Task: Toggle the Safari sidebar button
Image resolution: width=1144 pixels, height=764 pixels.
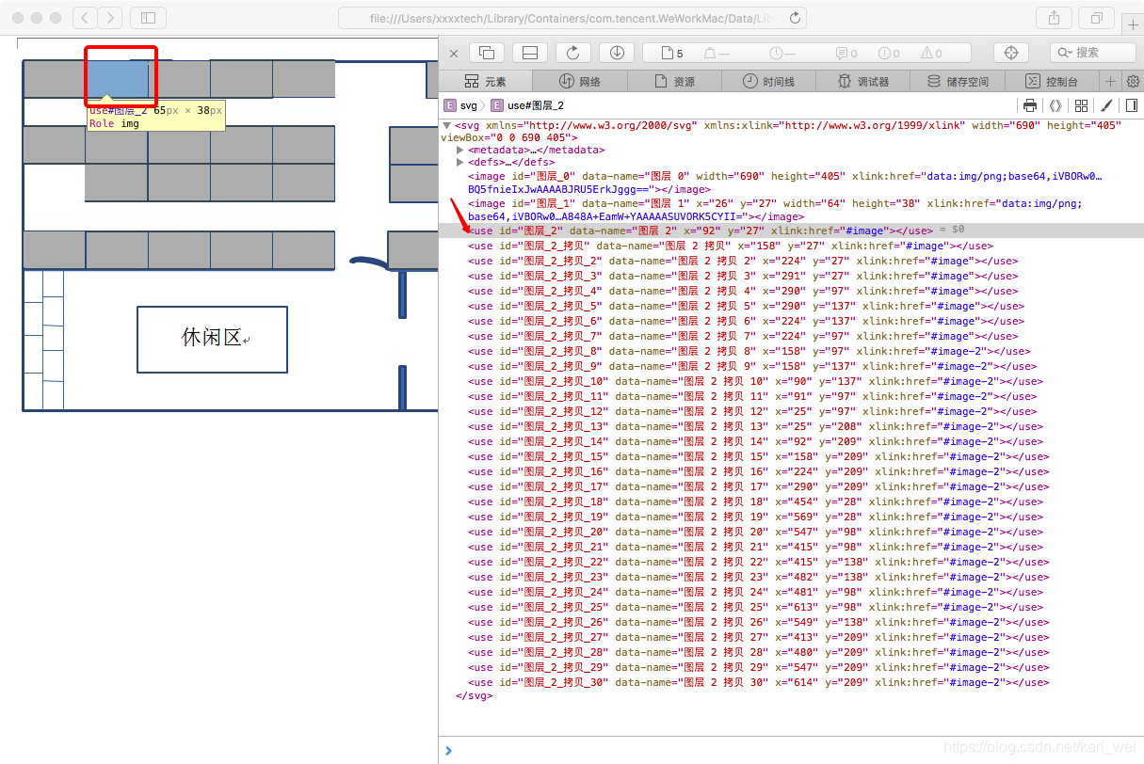Action: [148, 17]
